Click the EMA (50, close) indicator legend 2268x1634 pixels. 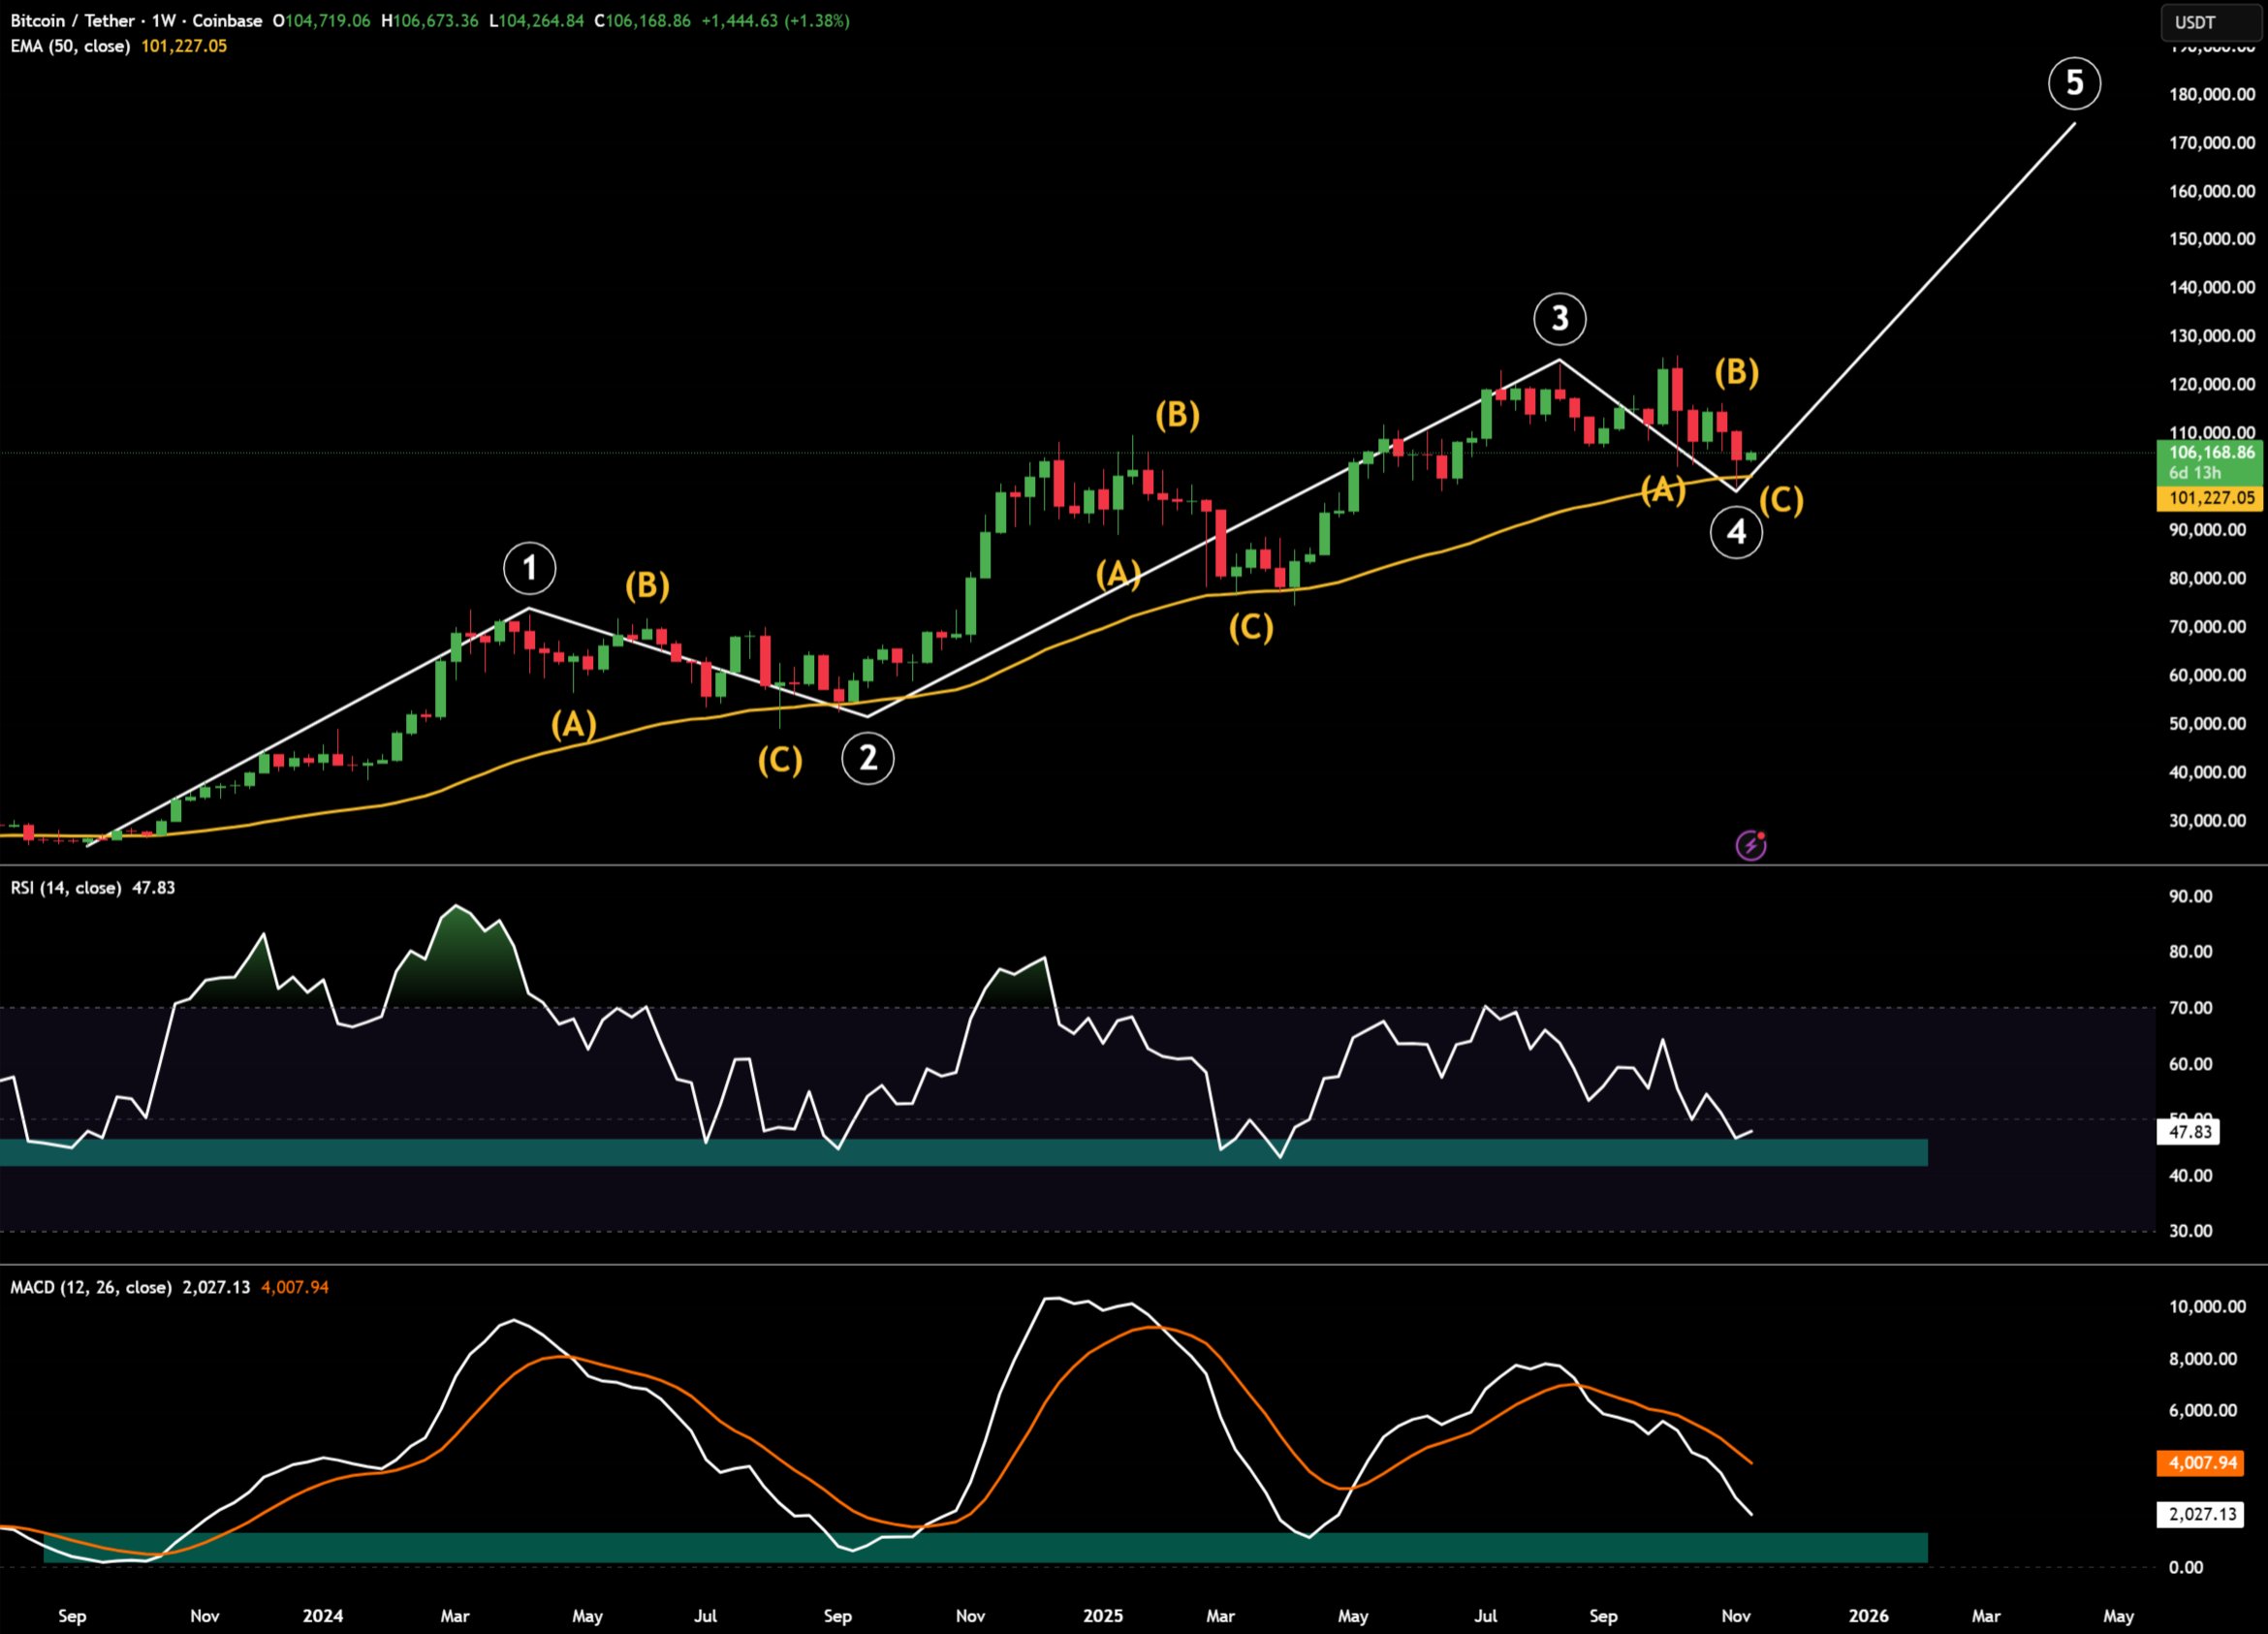70,46
